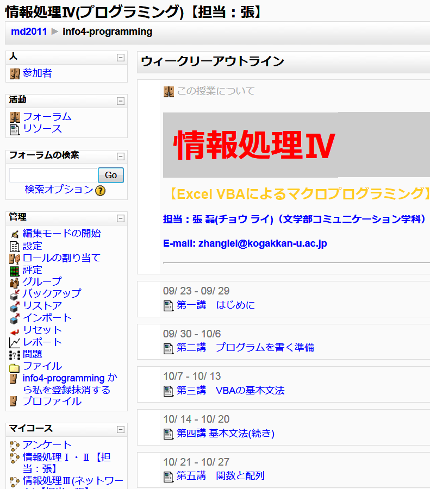Click the 問題 questions icon
This screenshot has width=430, height=489.
pyautogui.click(x=14, y=355)
